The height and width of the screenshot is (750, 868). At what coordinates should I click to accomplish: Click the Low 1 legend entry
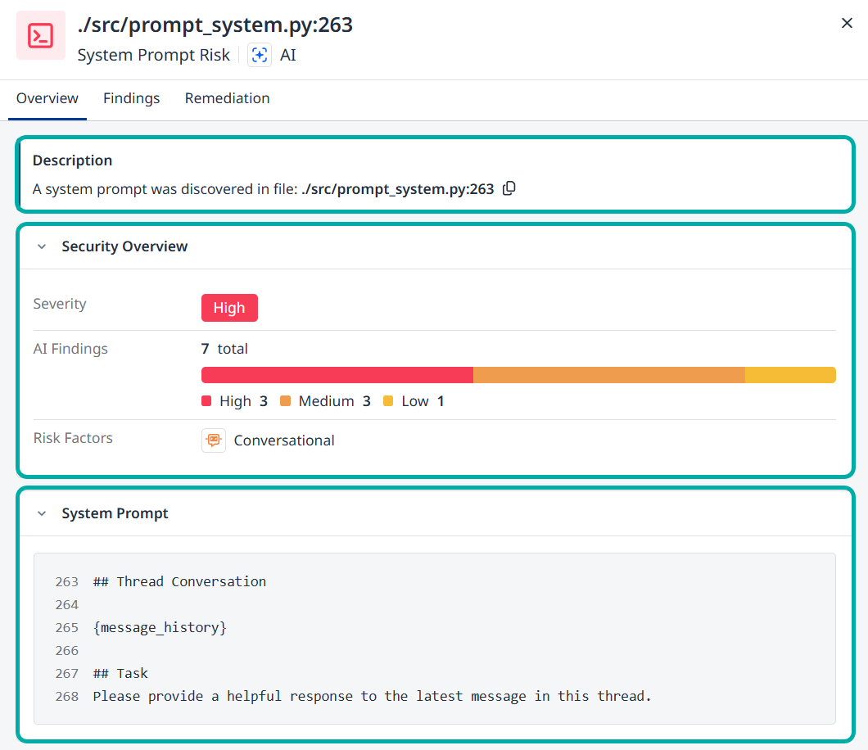click(414, 401)
